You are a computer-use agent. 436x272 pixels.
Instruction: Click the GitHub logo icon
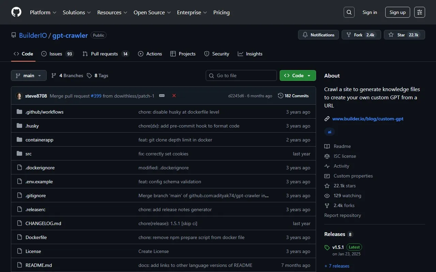[16, 12]
